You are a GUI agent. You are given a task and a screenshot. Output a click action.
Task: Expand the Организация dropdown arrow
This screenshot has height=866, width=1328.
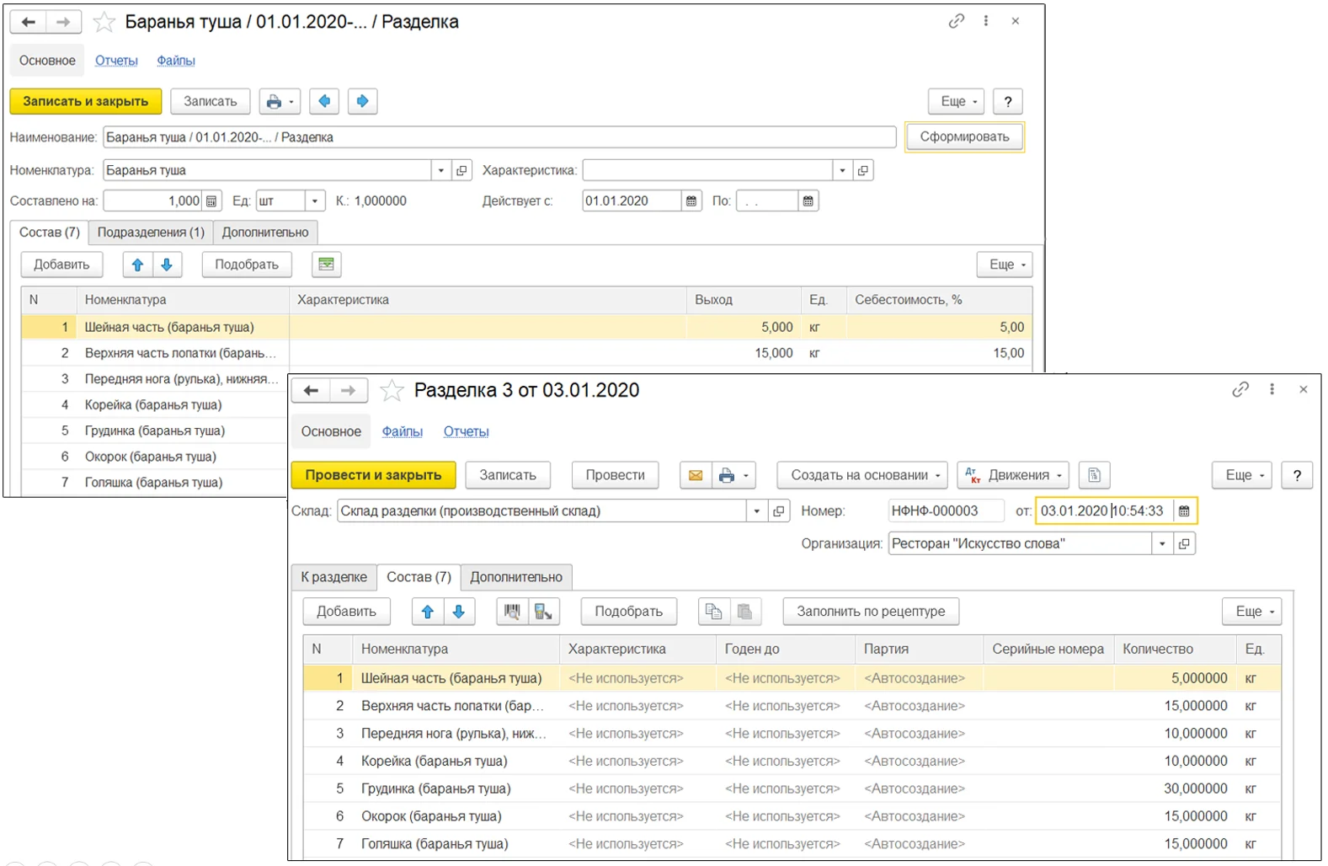click(1162, 544)
